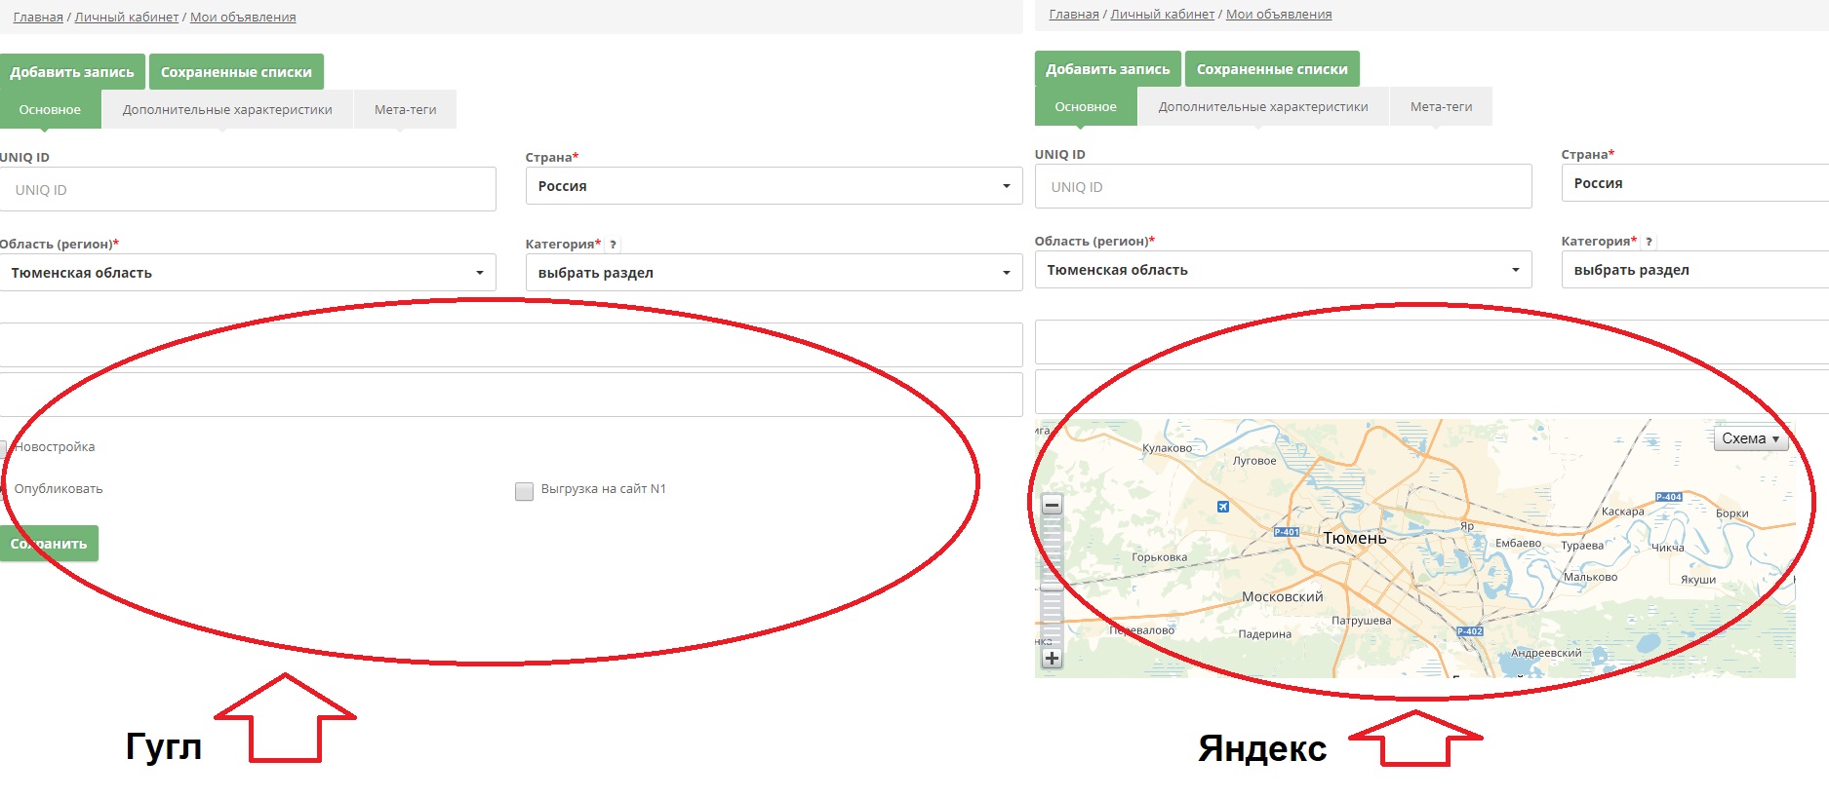Open the Страна dropdown in the form with map
This screenshot has width=1829, height=798.
point(1695,183)
